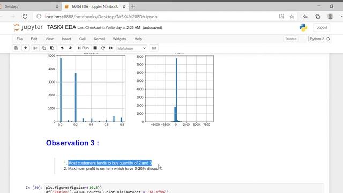Viewport: 343px width, 193px height.
Task: Interrupt the kernel with stop icon
Action: coord(95,48)
